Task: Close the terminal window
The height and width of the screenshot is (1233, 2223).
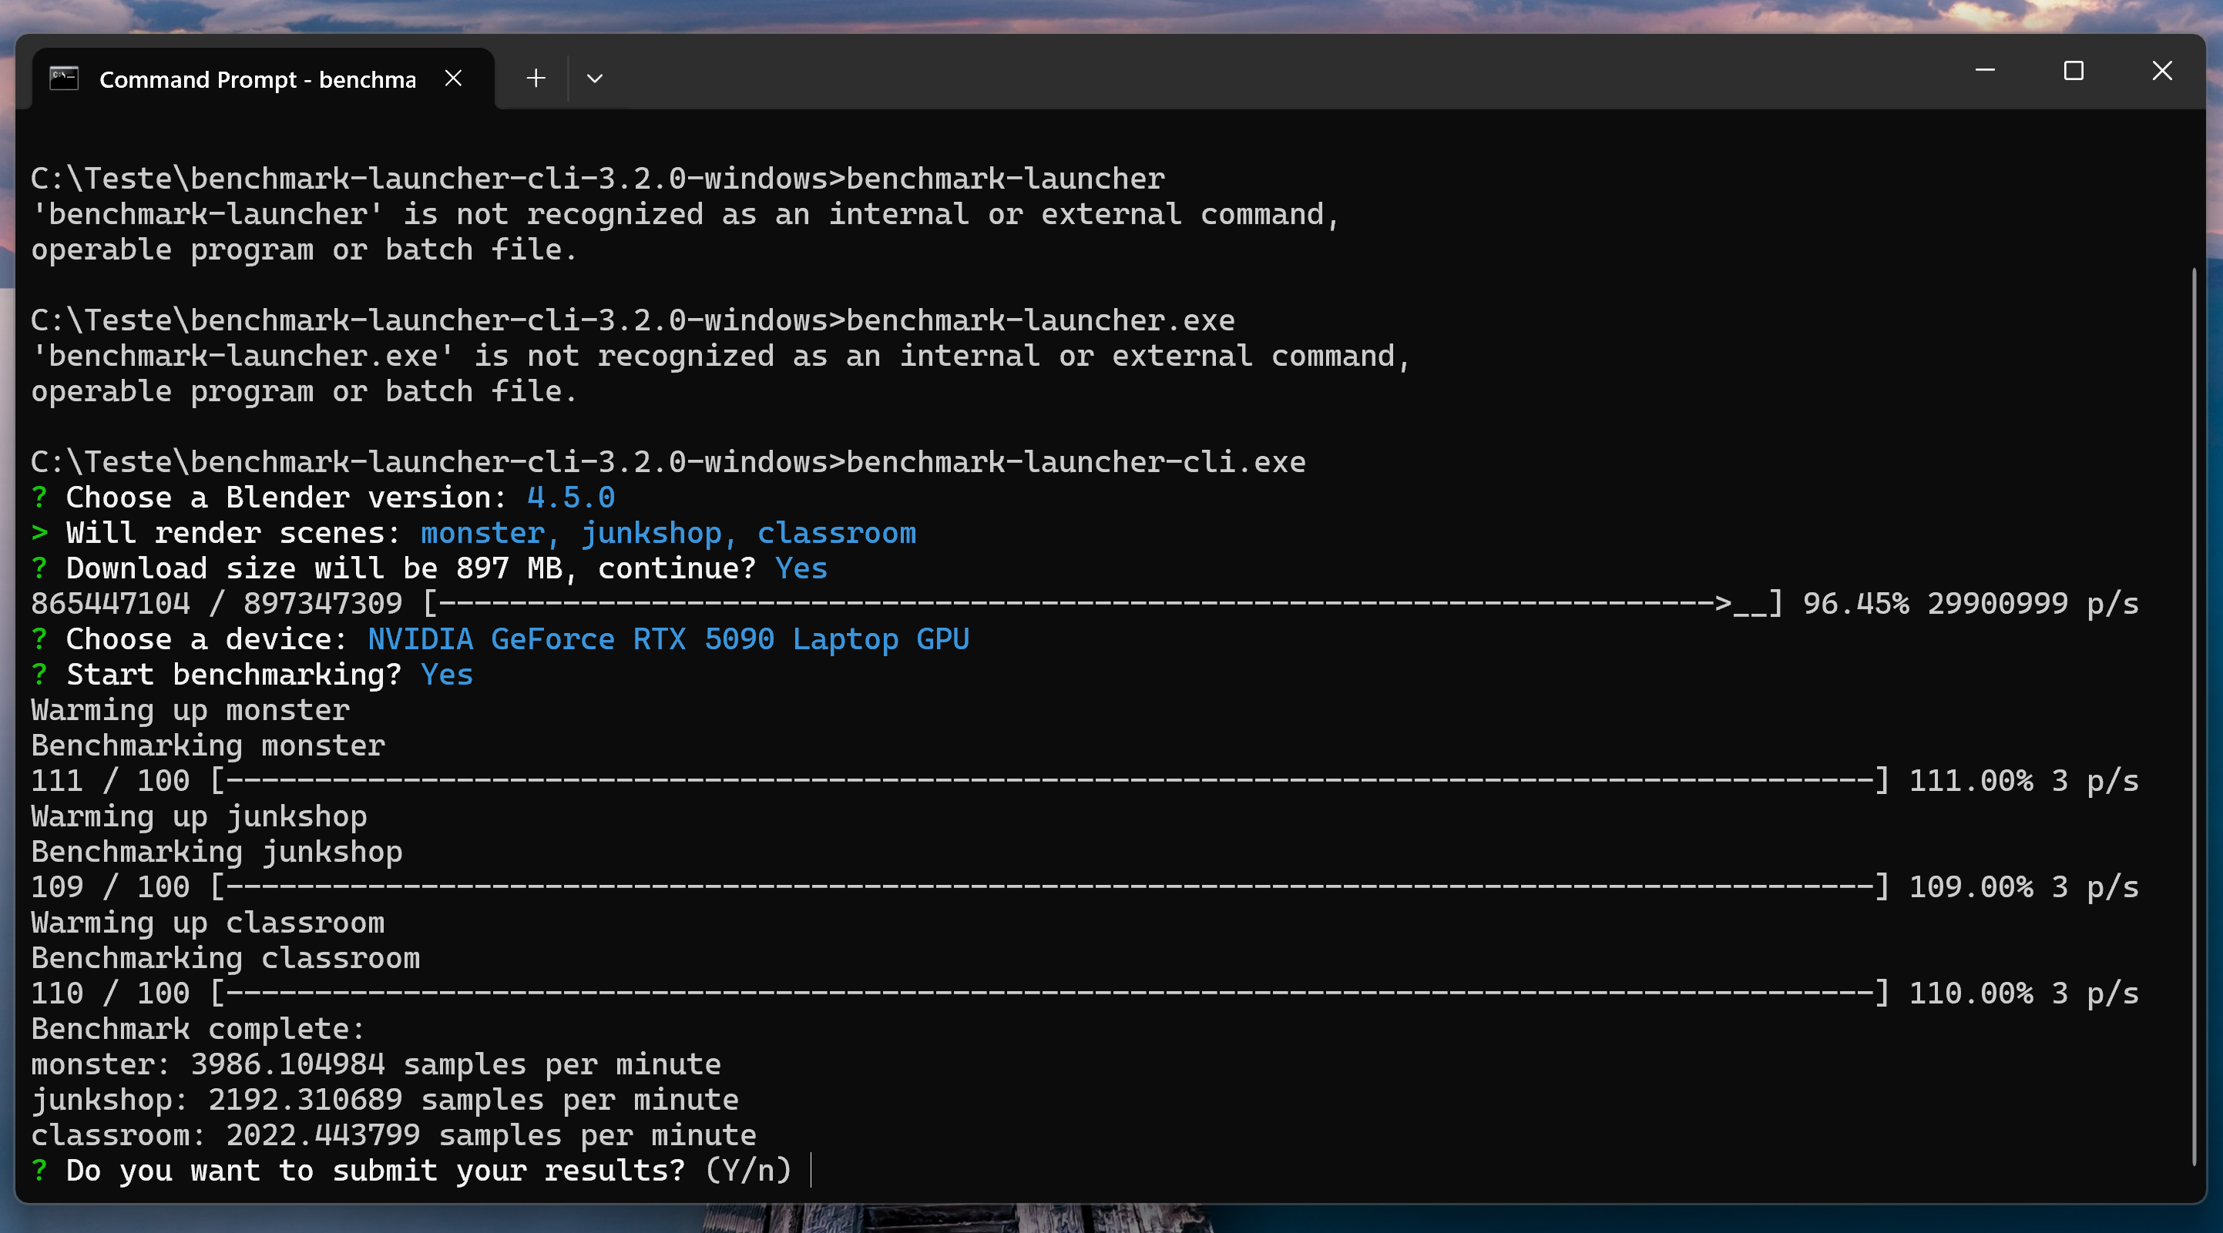Action: coord(2161,70)
